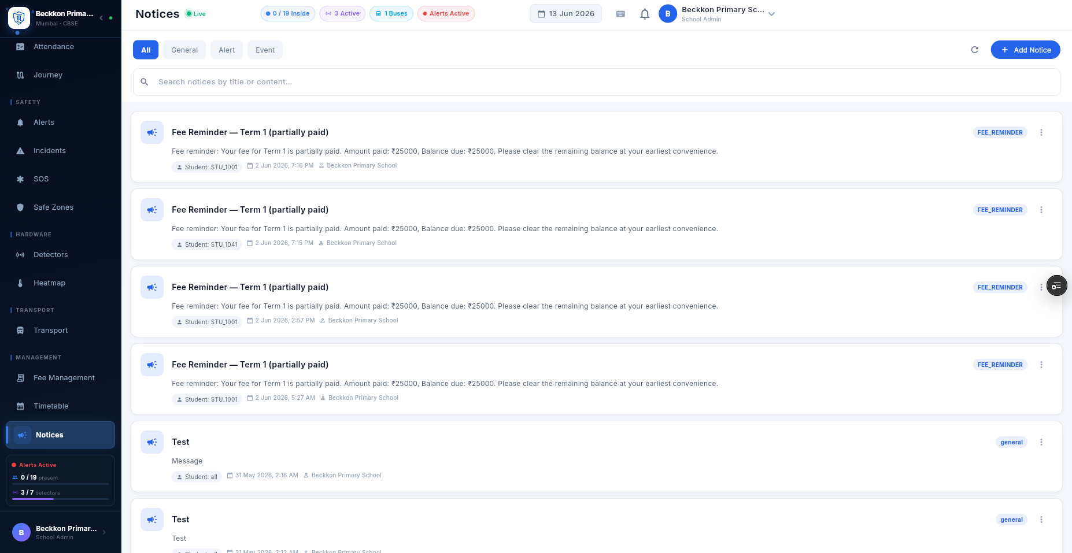The width and height of the screenshot is (1072, 553).
Task: Click megaphone icon of 2:57 PM fee reminder
Action: (x=152, y=287)
